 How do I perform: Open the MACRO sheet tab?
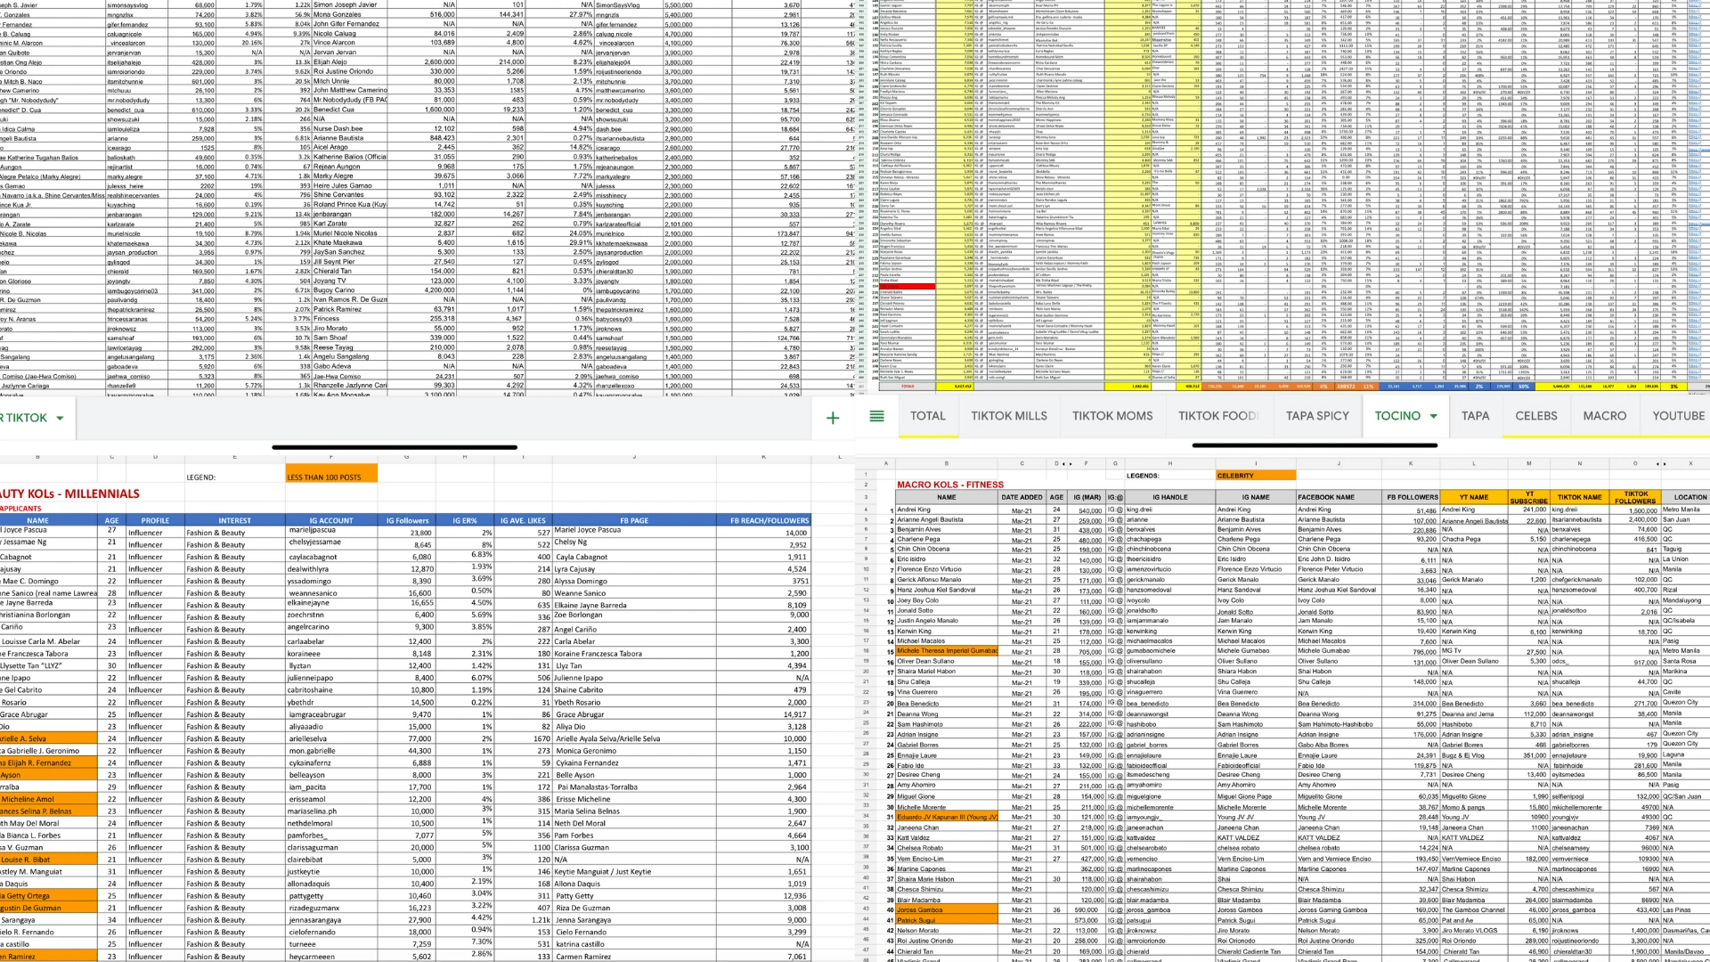[1604, 416]
